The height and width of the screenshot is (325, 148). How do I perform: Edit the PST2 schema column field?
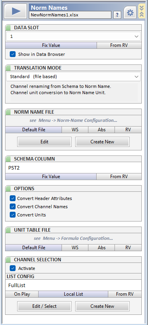click(73, 168)
